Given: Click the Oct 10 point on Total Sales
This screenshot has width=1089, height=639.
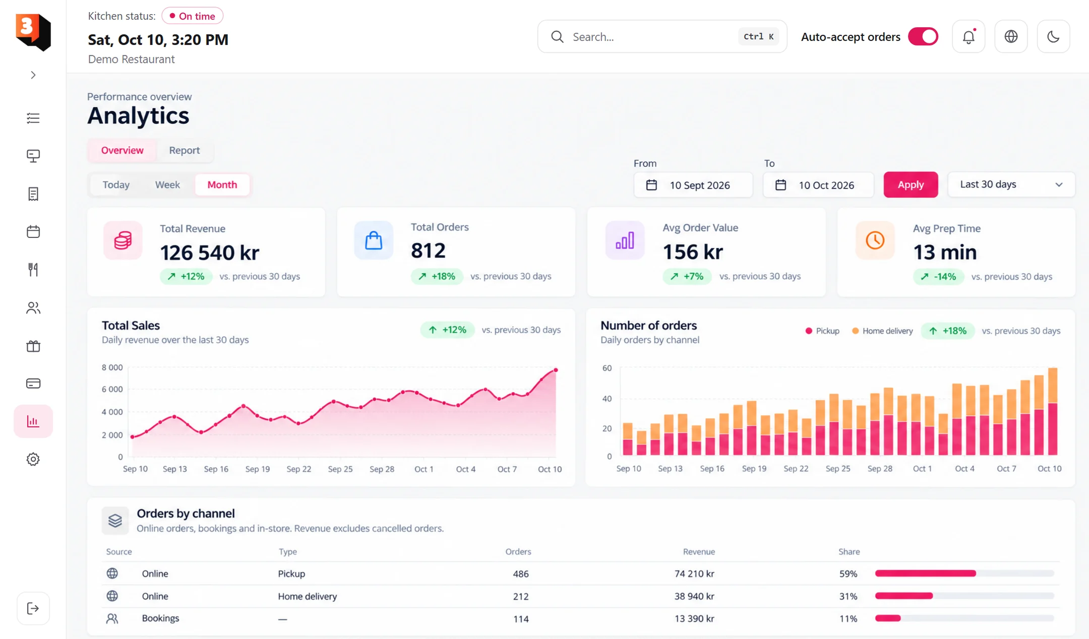Looking at the screenshot, I should coord(556,370).
